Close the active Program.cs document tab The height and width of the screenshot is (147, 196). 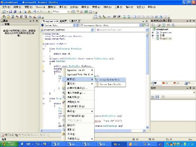coord(147,21)
